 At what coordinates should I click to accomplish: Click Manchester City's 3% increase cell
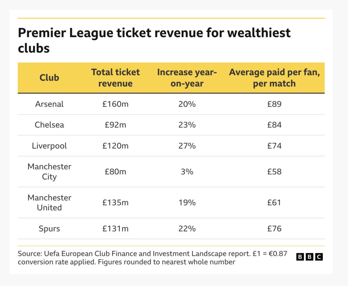(187, 172)
